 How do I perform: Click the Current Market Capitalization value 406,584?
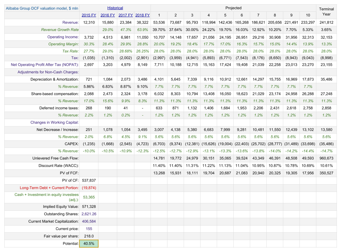(89, 221)
